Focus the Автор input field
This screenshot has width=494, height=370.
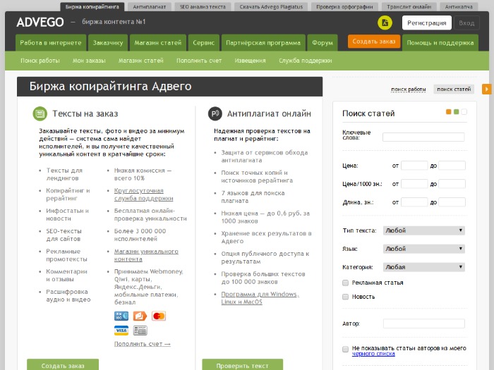[x=423, y=323]
